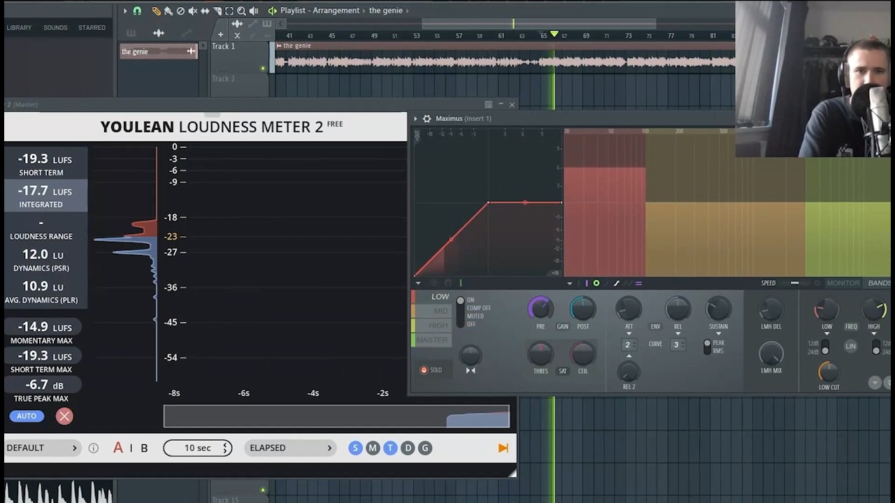
Task: Click the LIN button in Maximus
Action: pos(850,346)
